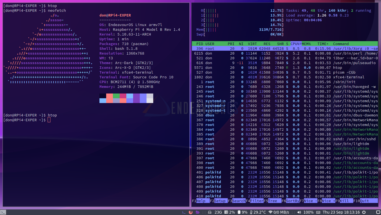
Task: Sort by the USER column header
Action: pos(210,44)
